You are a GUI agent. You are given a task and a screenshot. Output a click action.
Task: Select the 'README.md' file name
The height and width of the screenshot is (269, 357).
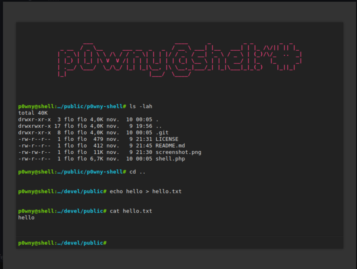[170, 146]
